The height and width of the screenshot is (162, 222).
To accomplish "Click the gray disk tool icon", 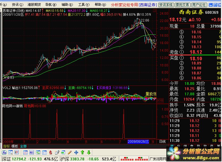I will point(57,153).
